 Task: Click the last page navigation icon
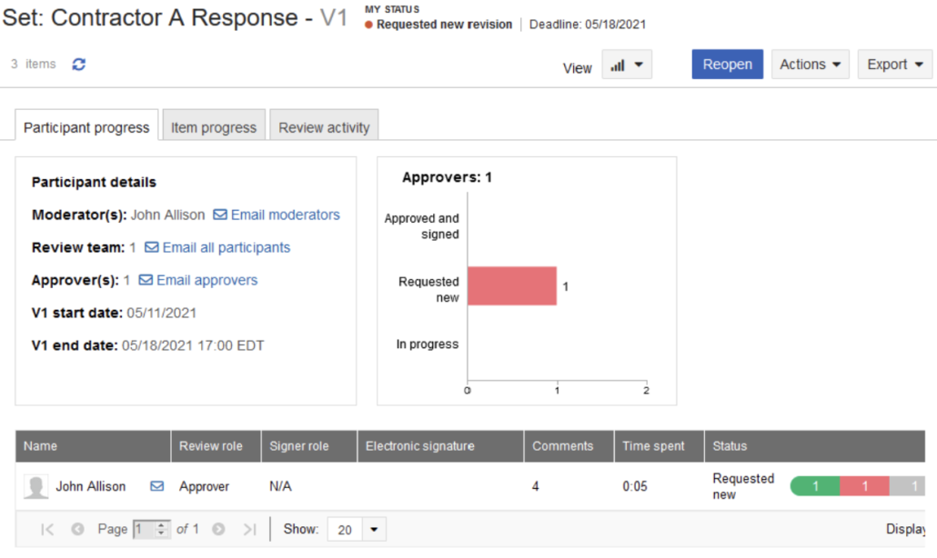[250, 529]
